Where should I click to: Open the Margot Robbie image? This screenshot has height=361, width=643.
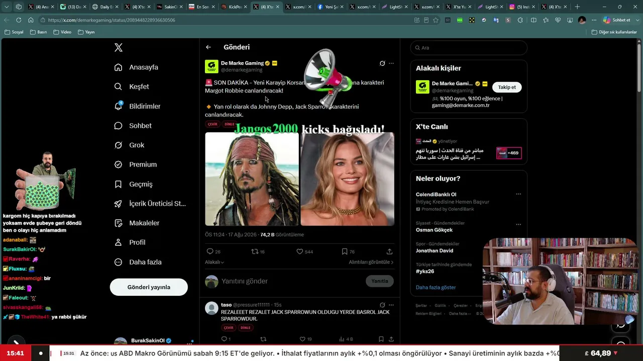click(347, 179)
